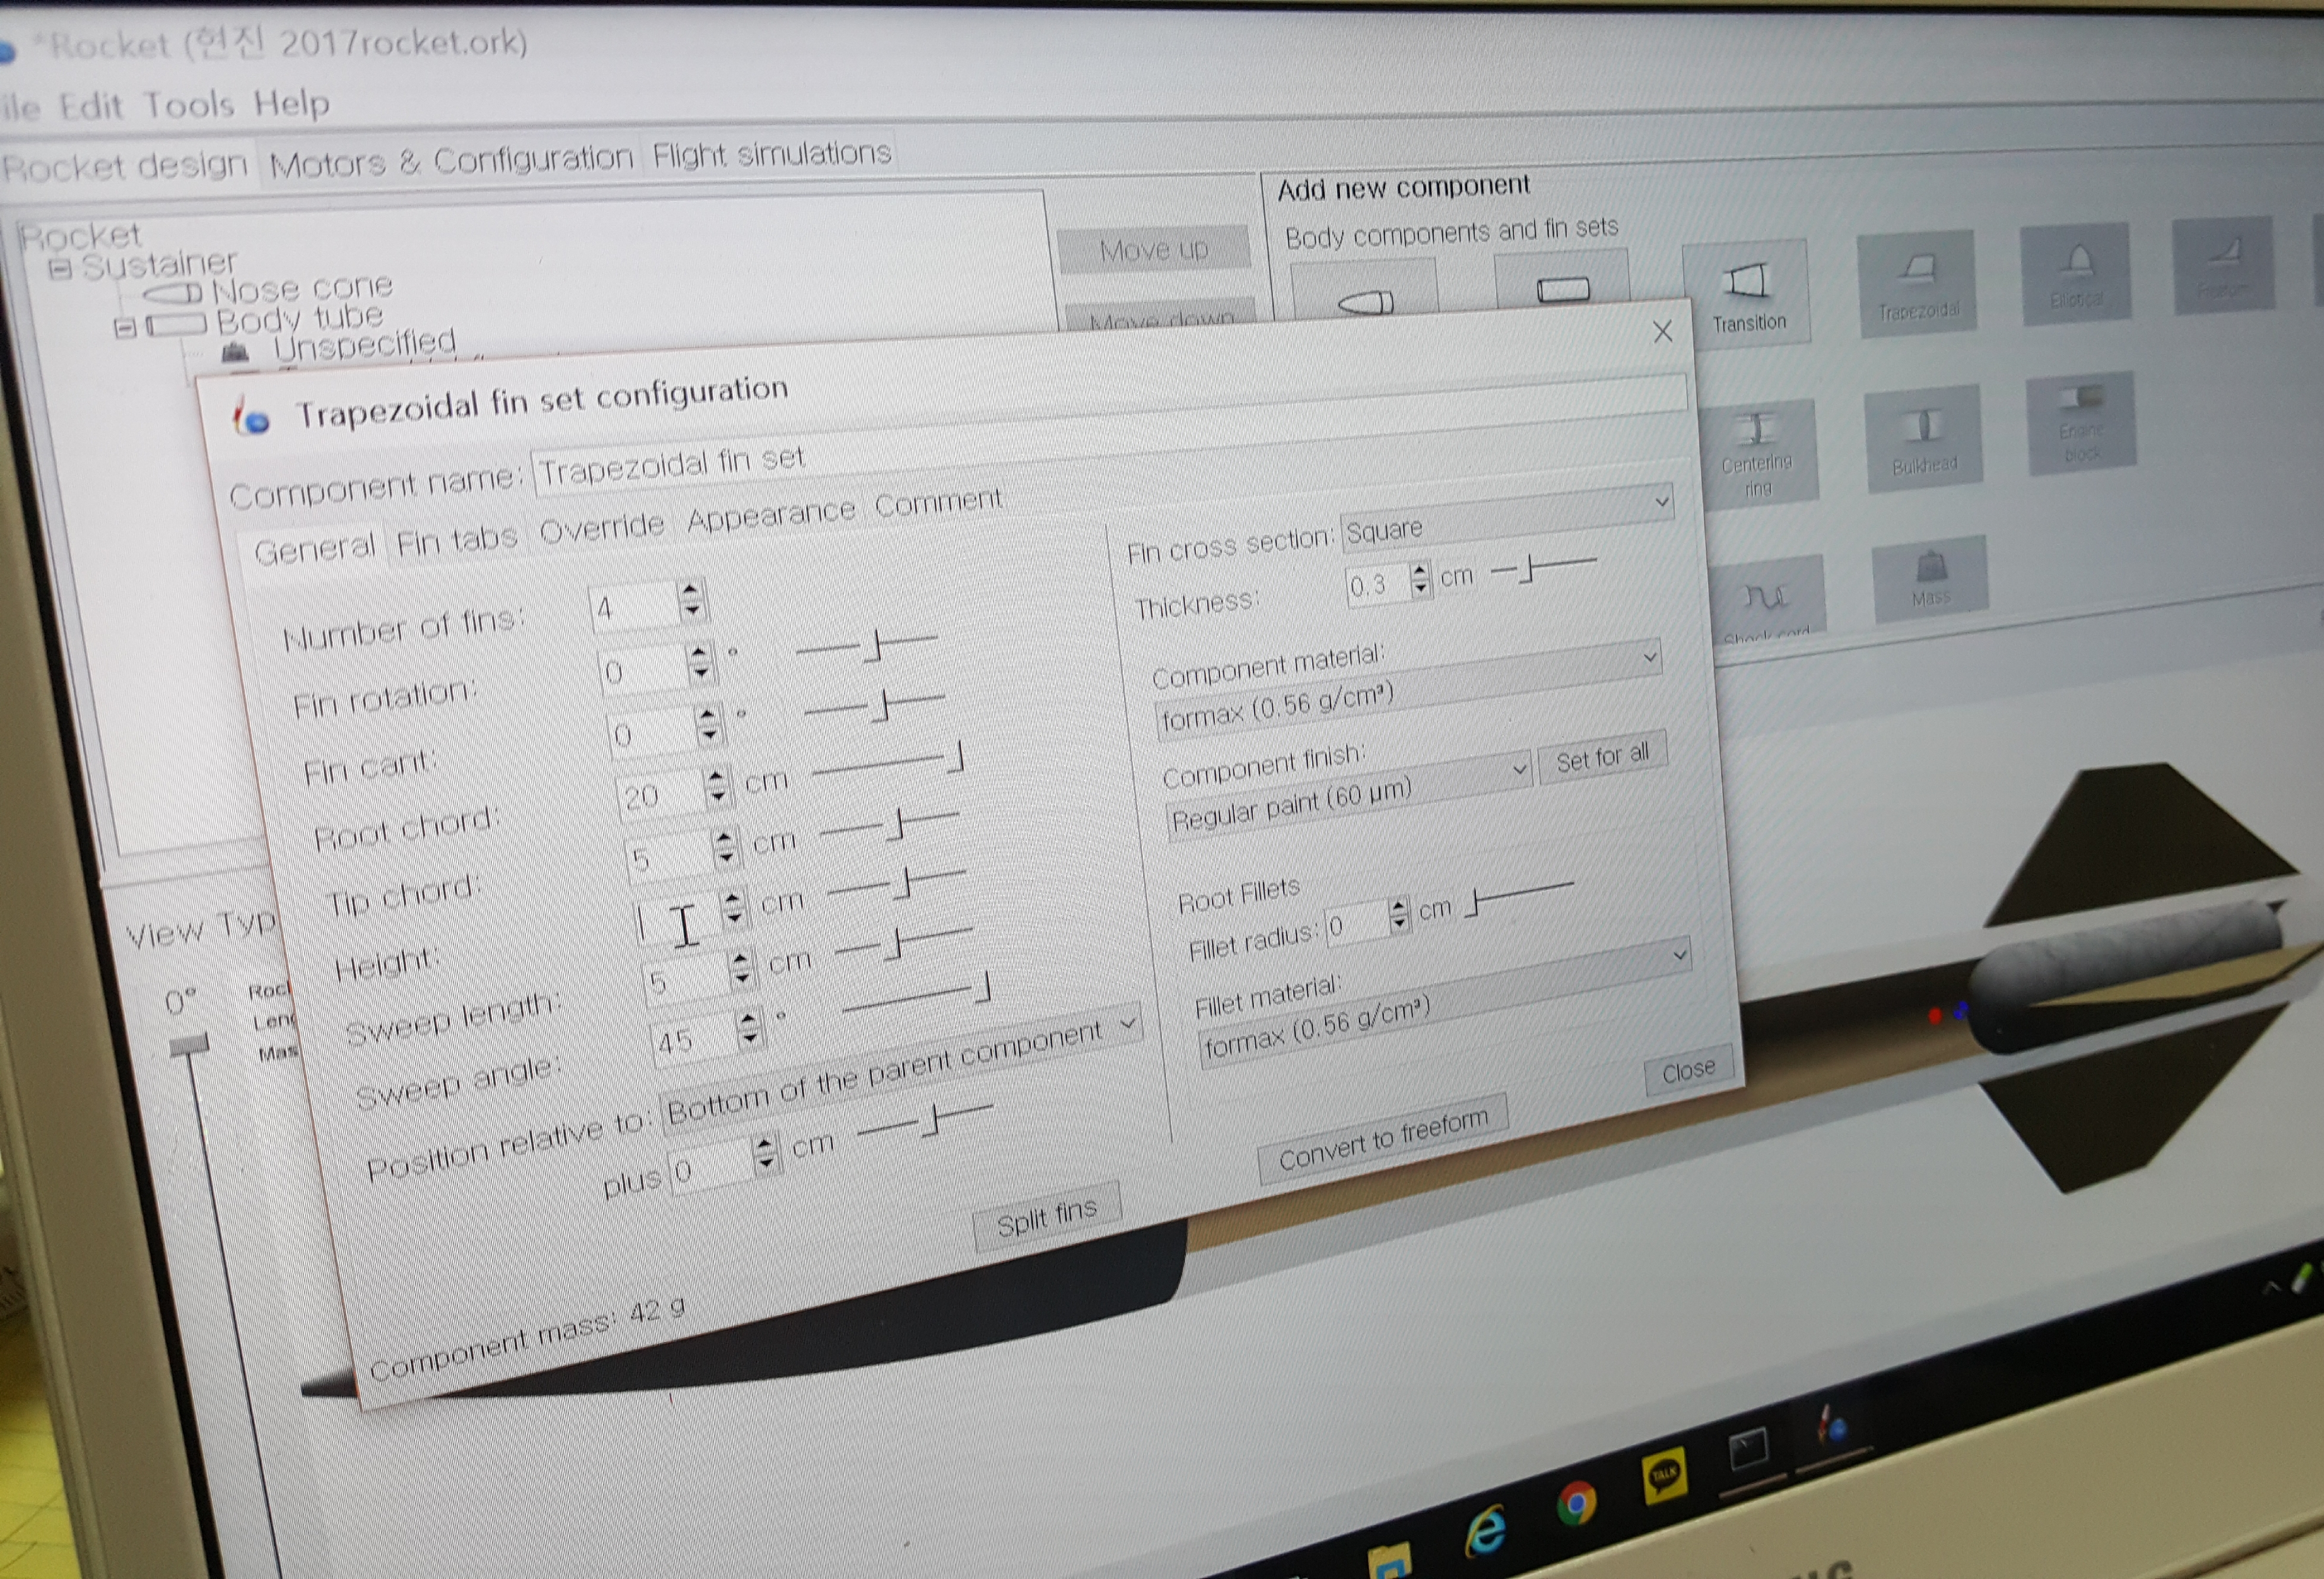This screenshot has height=1579, width=2324.
Task: Open KakaoTalk from taskbar
Action: tap(1664, 1475)
